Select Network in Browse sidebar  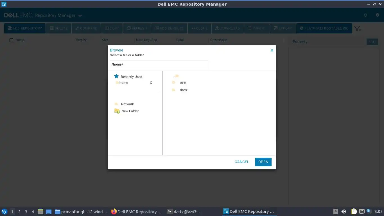[x=127, y=104]
